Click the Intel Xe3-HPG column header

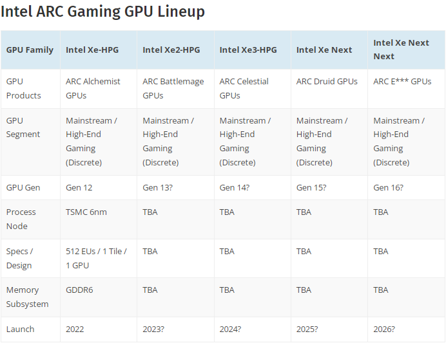pyautogui.click(x=248, y=50)
